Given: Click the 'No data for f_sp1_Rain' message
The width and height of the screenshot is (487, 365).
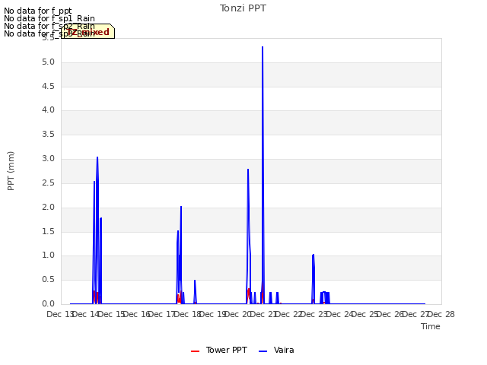Looking at the screenshot, I should point(49,18).
